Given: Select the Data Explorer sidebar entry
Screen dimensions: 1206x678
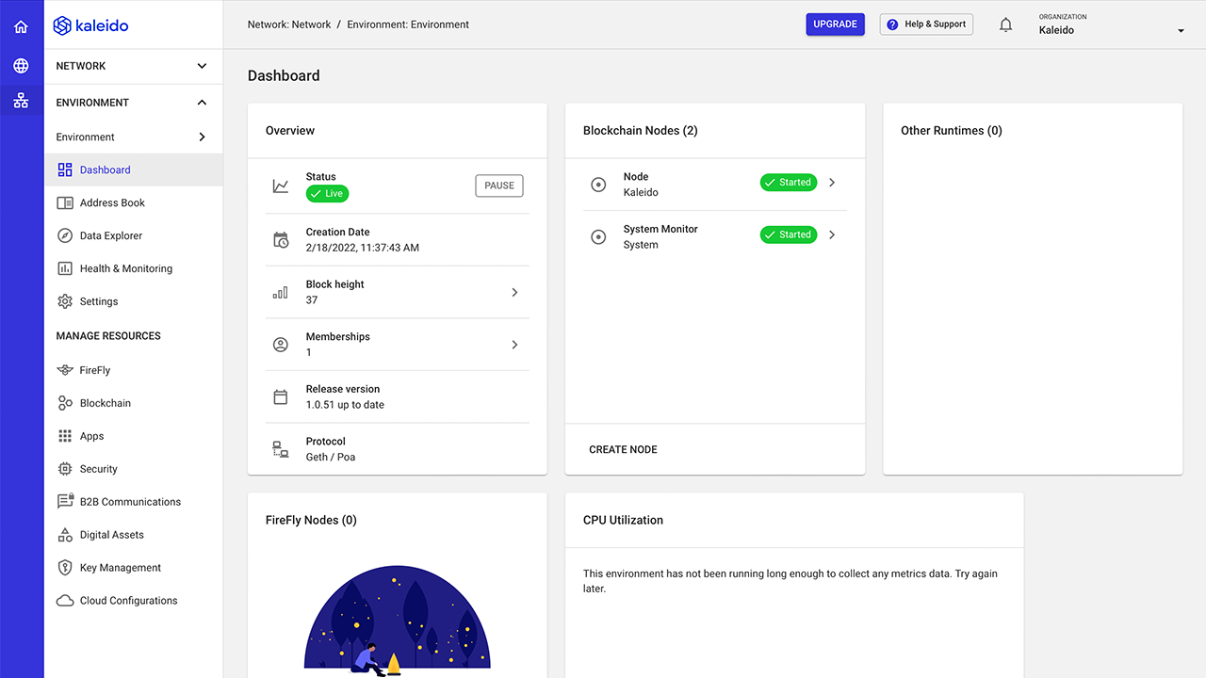Looking at the screenshot, I should [x=113, y=235].
